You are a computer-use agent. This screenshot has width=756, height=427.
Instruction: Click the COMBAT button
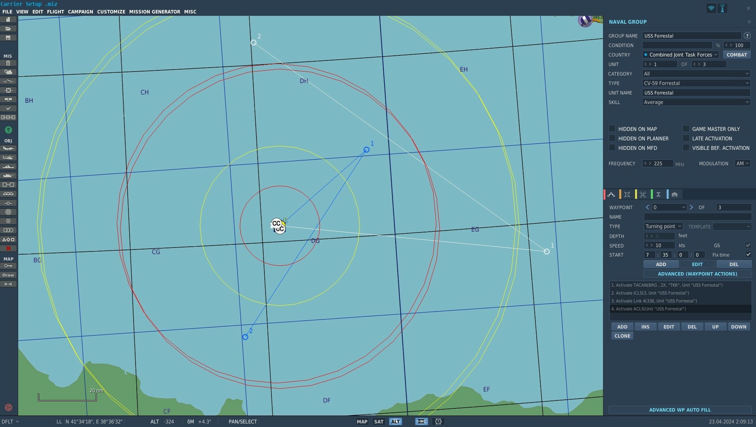pyautogui.click(x=737, y=55)
